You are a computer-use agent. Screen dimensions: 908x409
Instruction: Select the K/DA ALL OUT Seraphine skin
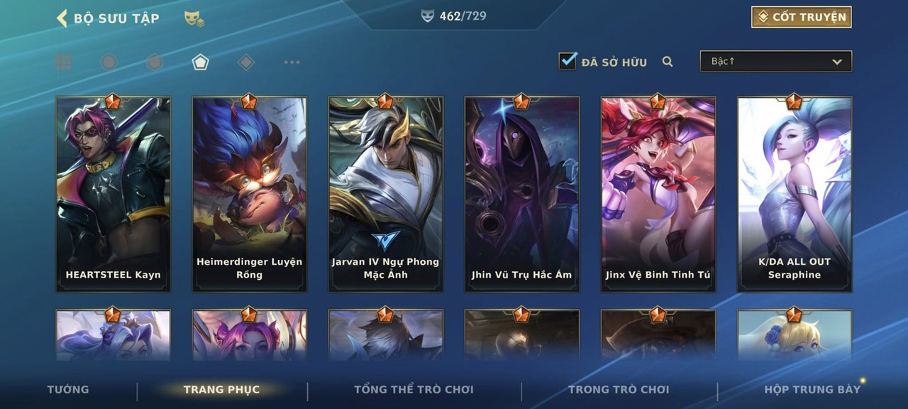pos(794,194)
